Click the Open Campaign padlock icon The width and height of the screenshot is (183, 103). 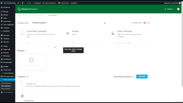(x=113, y=33)
